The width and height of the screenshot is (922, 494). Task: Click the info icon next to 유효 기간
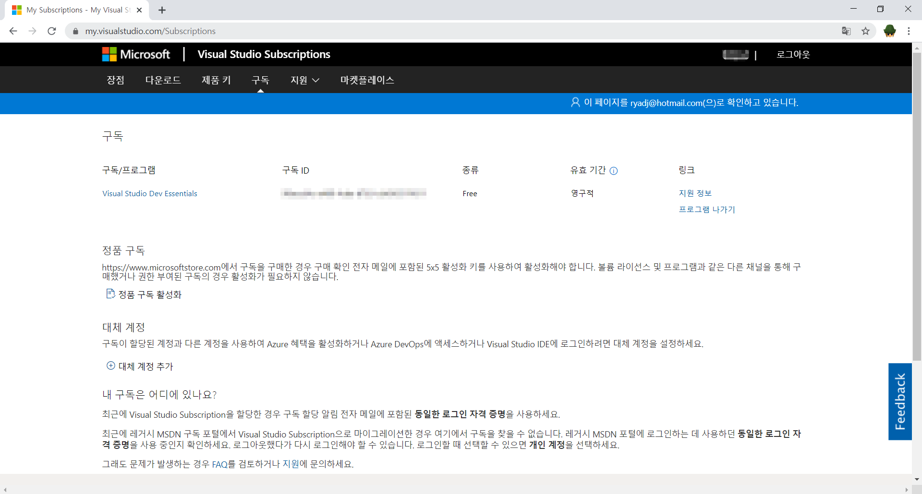(x=614, y=171)
